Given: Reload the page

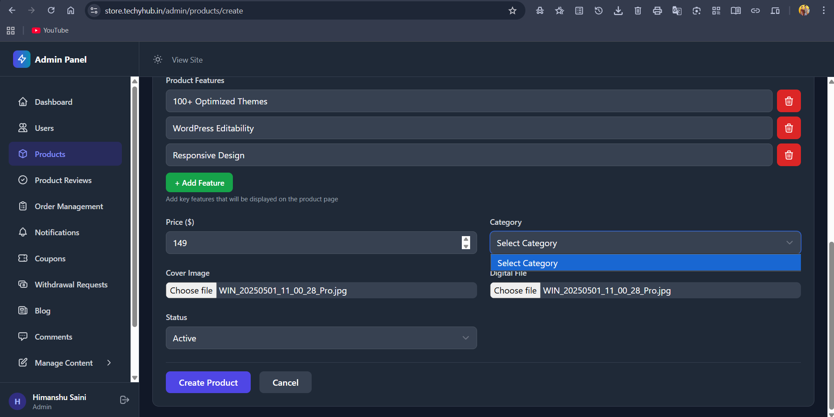Looking at the screenshot, I should [51, 10].
